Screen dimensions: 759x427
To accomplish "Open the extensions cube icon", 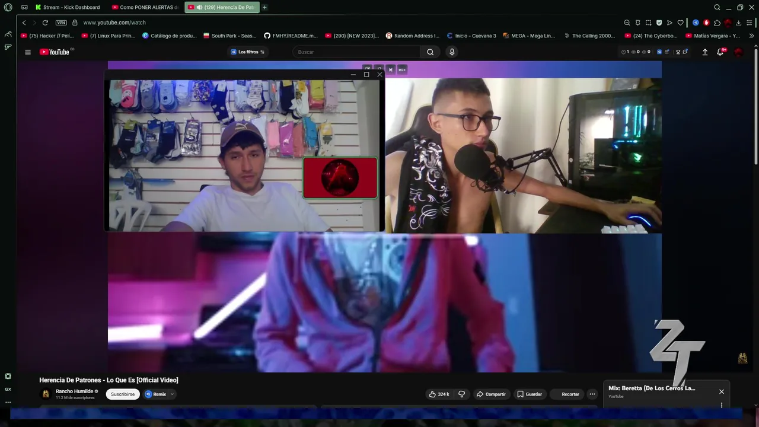I will [x=717, y=23].
